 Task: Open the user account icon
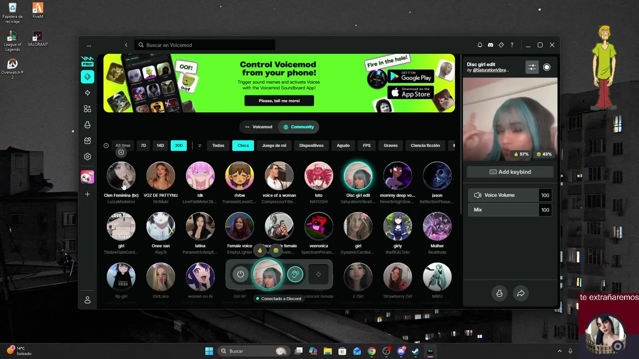pos(87,300)
